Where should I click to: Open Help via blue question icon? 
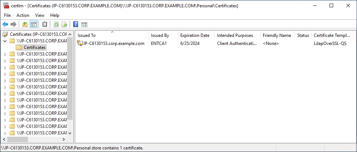76,24
